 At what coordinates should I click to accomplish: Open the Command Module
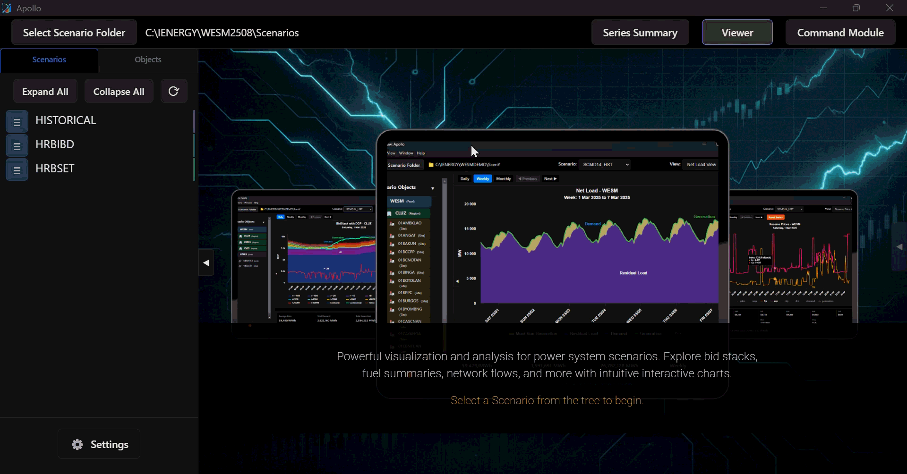point(840,33)
